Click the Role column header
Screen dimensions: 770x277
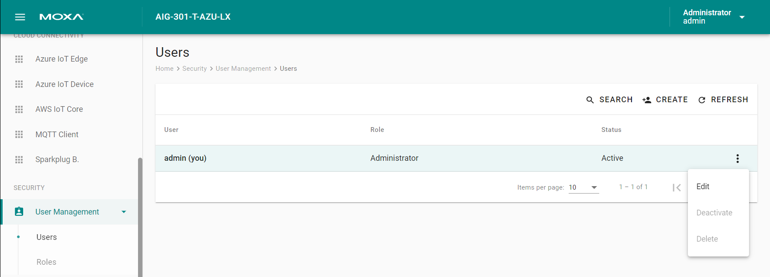[x=377, y=130]
